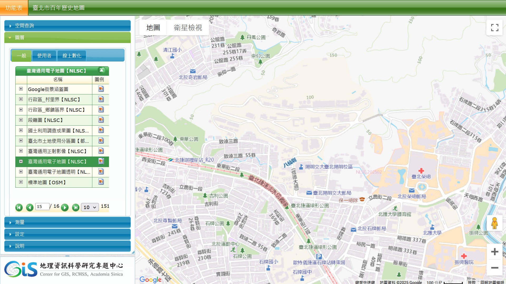
Task: Select the Street View pegman
Action: 495,223
